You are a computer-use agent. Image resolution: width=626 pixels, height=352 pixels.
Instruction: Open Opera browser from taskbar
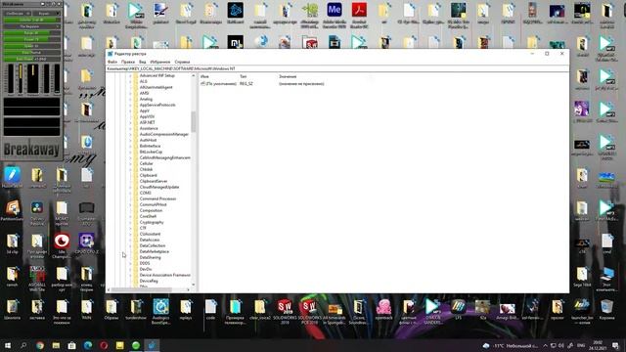pos(104,345)
